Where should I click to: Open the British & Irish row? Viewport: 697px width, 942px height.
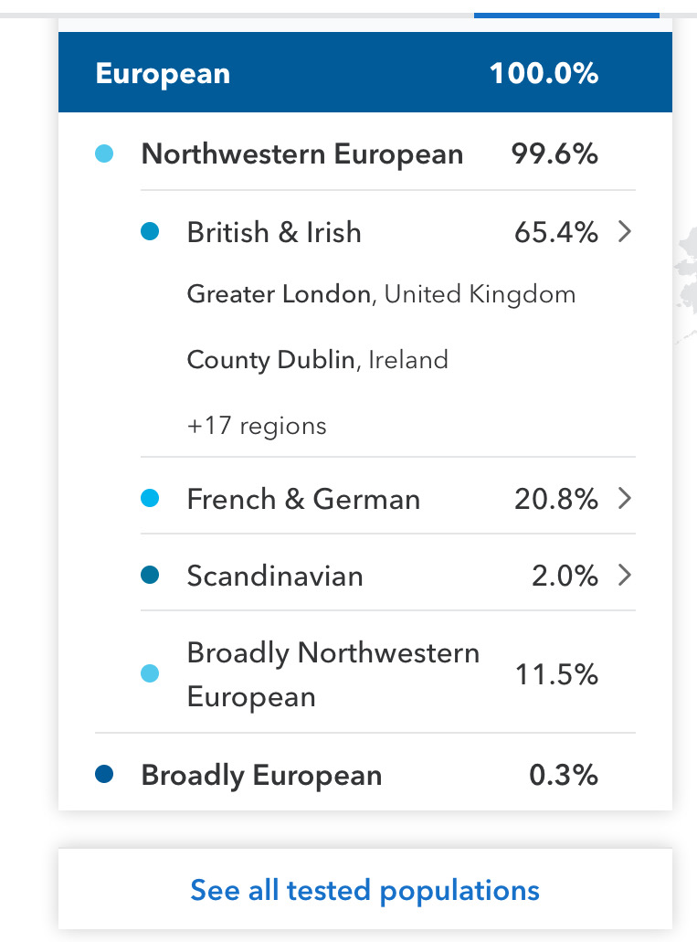coord(387,232)
